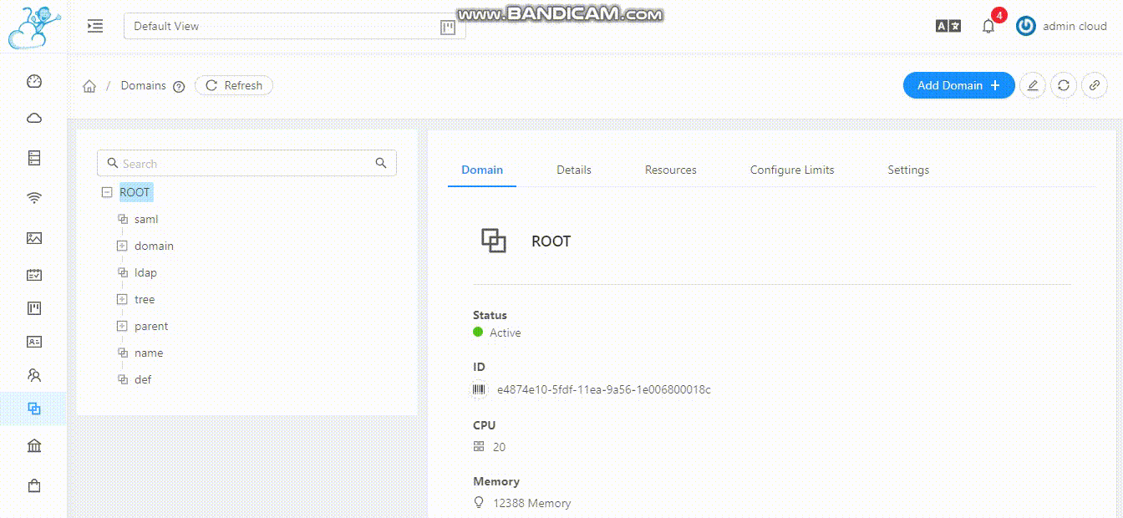The image size is (1123, 518).
Task: Click the domain tree Search field
Action: (x=246, y=163)
